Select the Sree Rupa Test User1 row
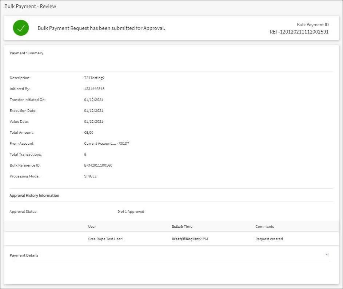Screen dimensions: 343x289 (x=104, y=239)
